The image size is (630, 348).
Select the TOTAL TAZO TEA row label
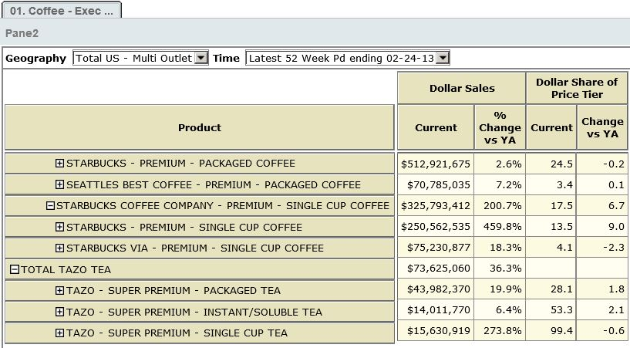[x=66, y=270]
